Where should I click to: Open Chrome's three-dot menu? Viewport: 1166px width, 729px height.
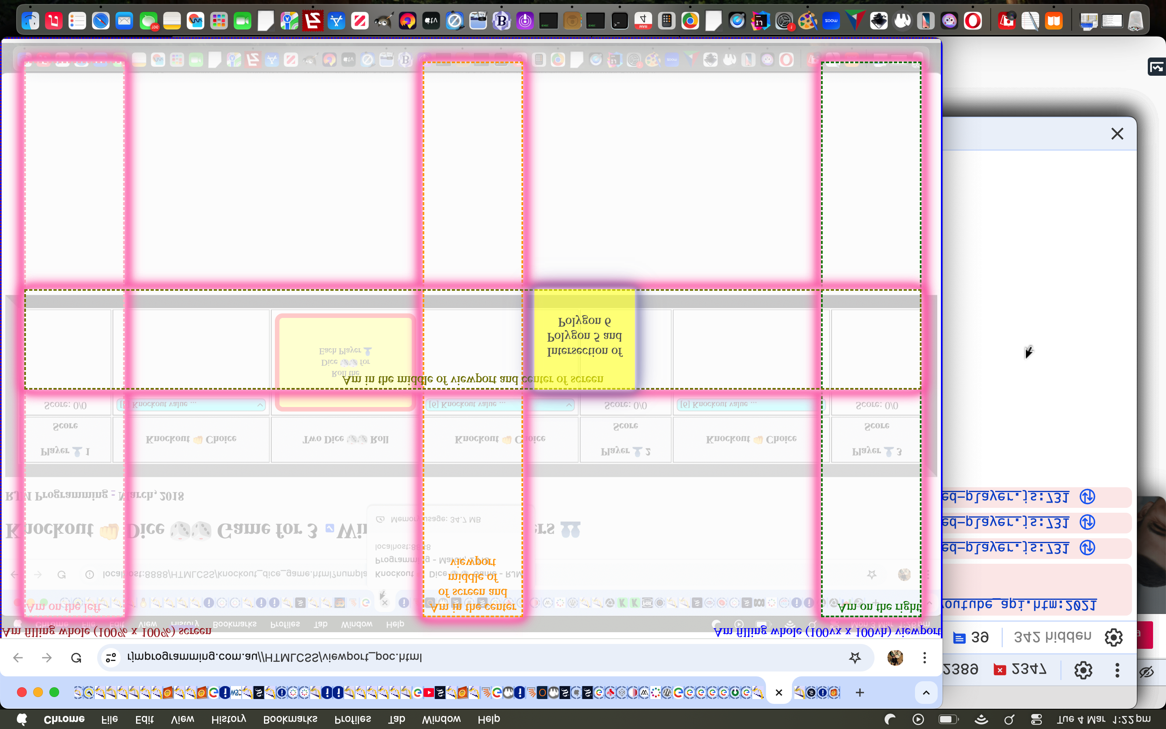[x=924, y=658]
